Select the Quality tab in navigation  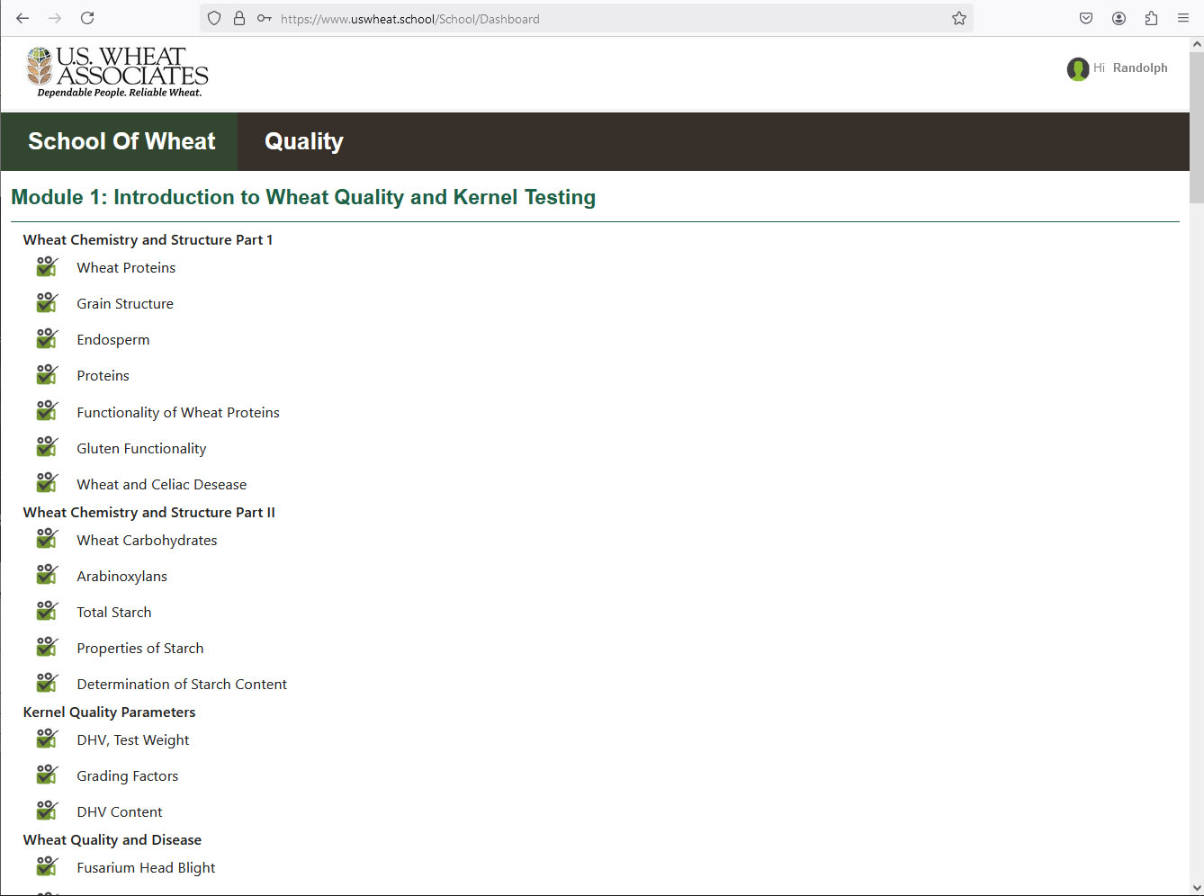303,142
